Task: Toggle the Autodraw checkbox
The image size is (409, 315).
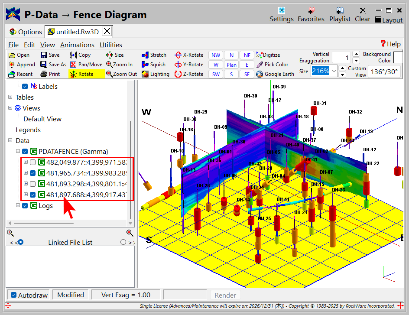Action: pos(14,295)
